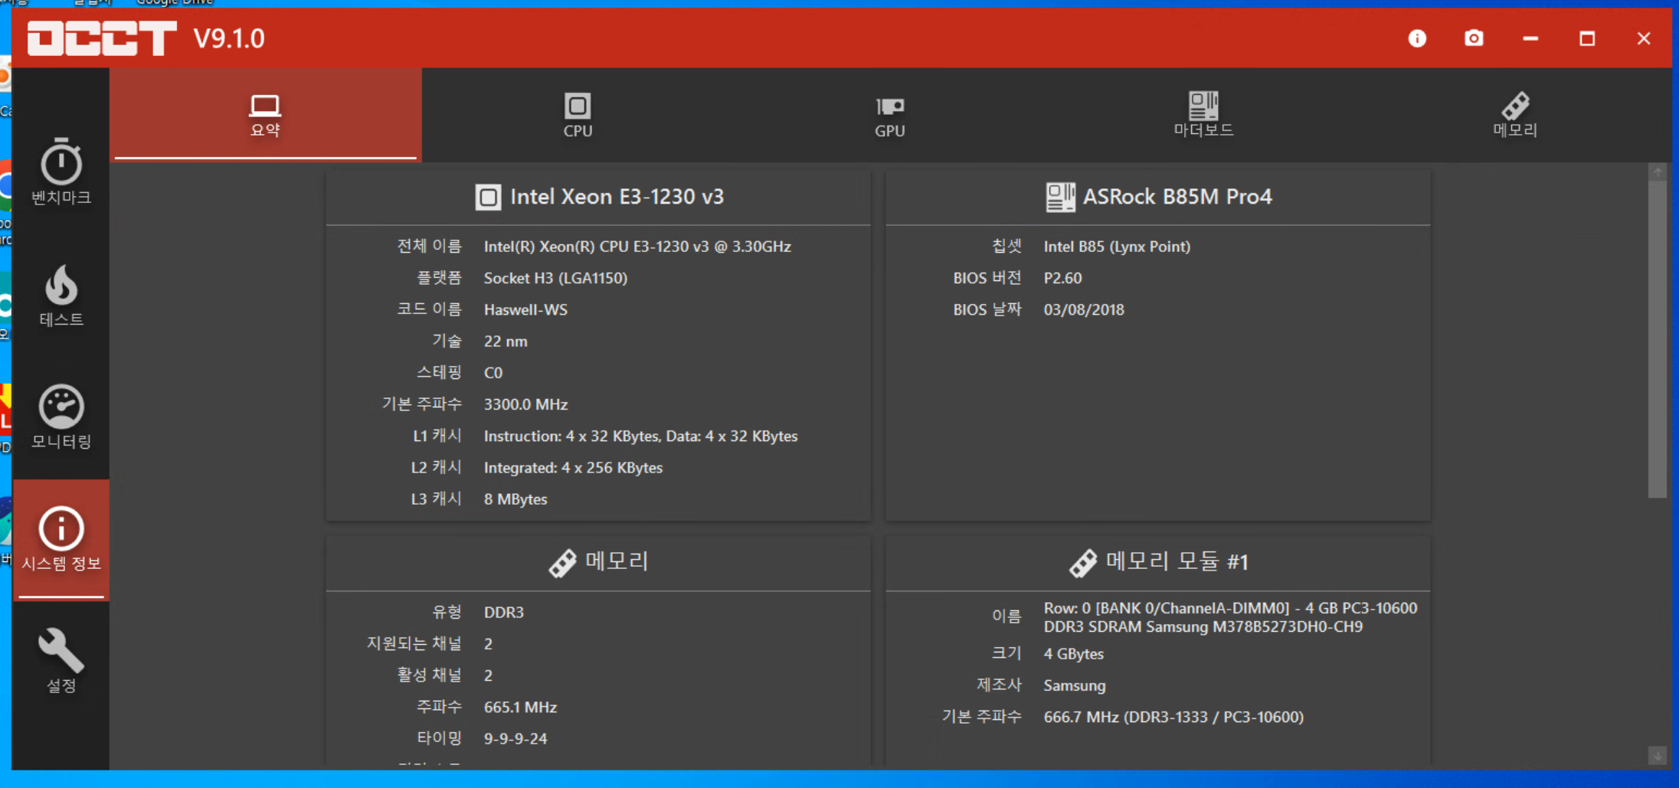Click the '03/08/2018' BIOS date value
The height and width of the screenshot is (788, 1679).
point(1084,309)
